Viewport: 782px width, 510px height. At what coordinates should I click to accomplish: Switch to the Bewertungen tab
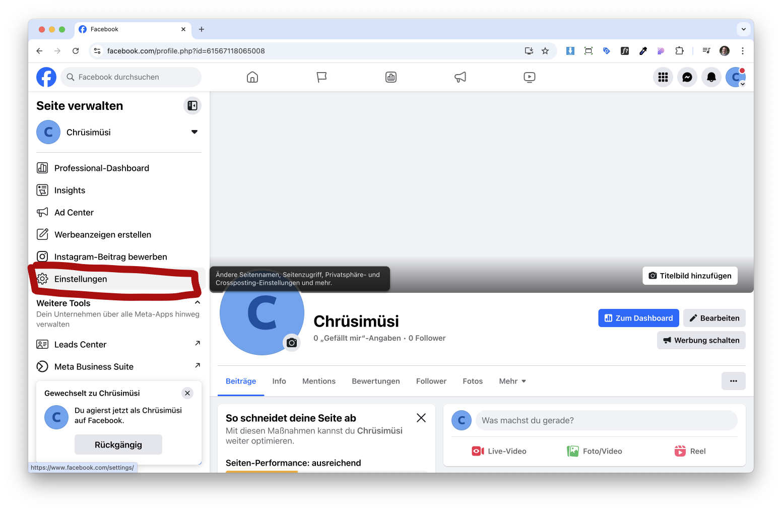375,381
